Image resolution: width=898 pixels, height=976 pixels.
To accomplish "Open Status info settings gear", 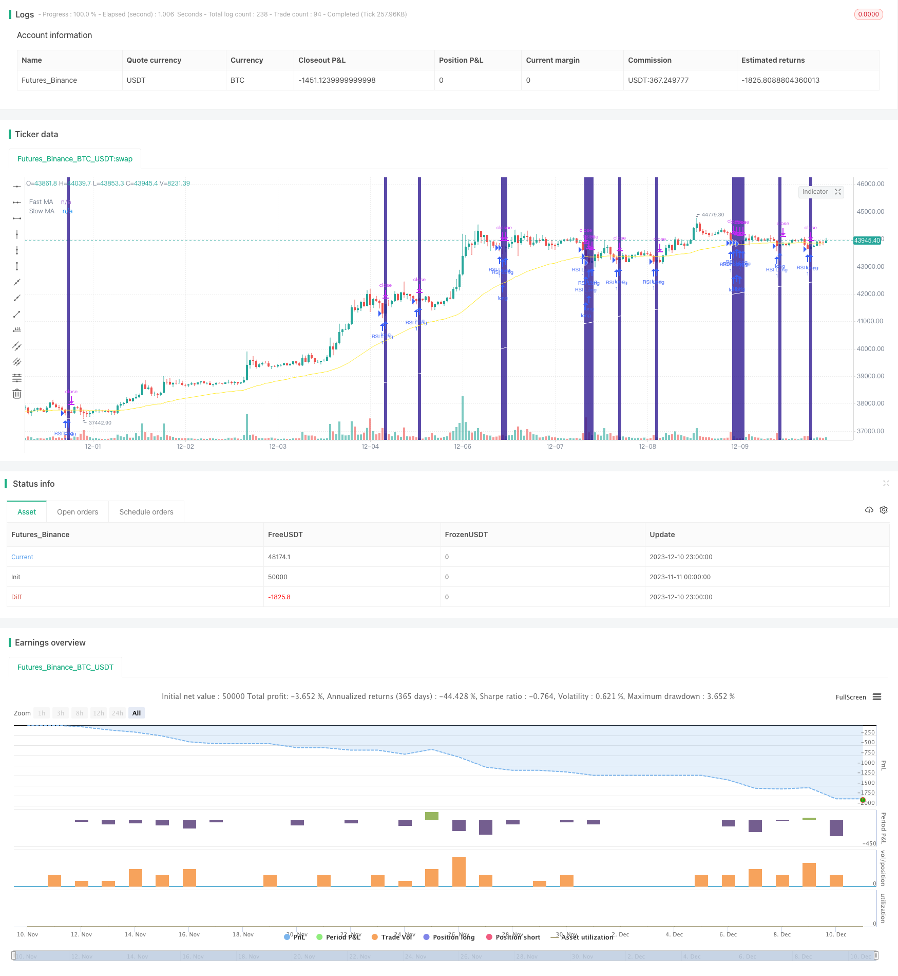I will 884,510.
